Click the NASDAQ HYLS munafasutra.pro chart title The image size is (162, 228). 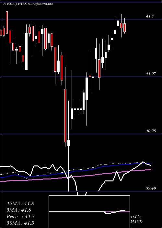(x=28, y=4)
